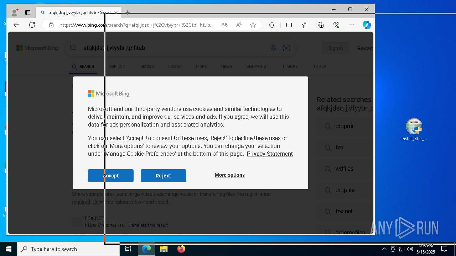Click the address bar URL

pos(136,25)
